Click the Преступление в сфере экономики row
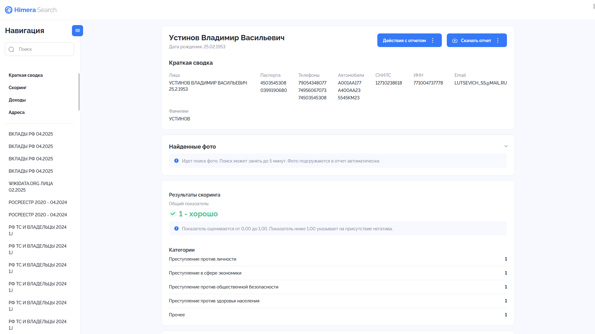This screenshot has height=334, width=595. click(x=338, y=273)
